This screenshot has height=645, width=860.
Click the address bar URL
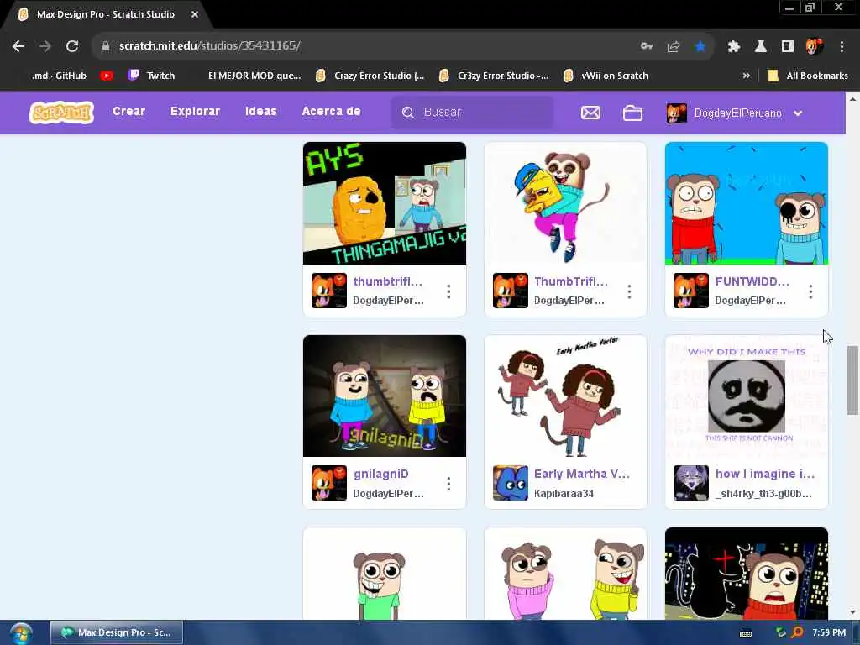(209, 46)
